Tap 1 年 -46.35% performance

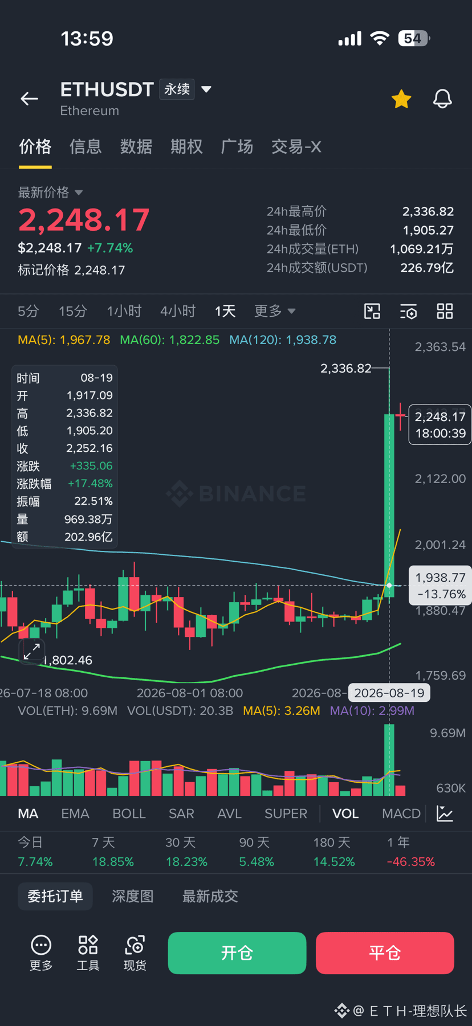(x=410, y=852)
